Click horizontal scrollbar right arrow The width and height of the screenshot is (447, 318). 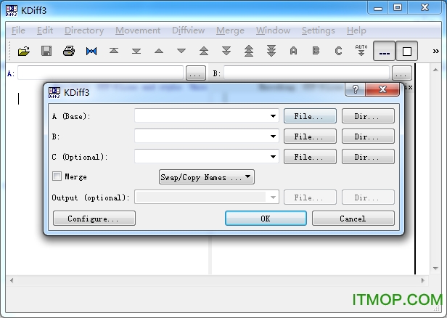(423, 280)
